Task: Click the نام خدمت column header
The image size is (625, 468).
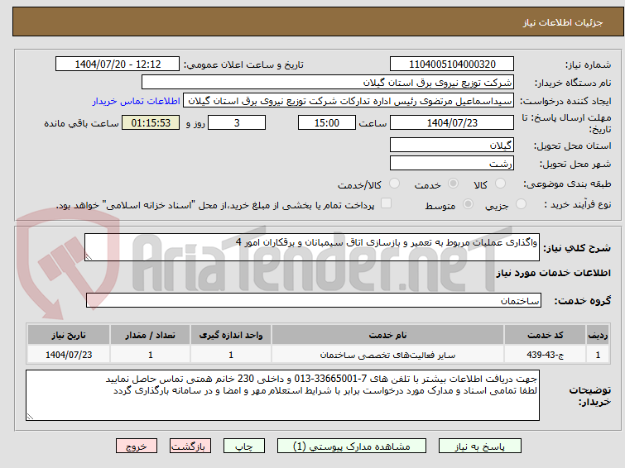Action: click(388, 335)
